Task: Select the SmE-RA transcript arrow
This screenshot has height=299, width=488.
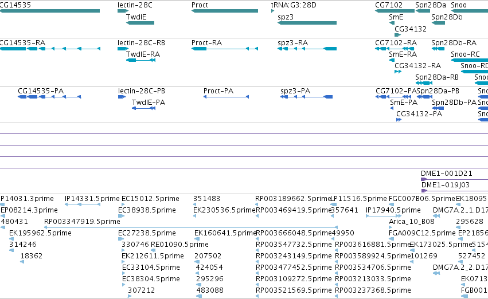Action: (x=392, y=60)
